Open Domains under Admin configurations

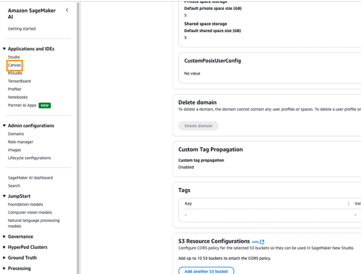[16, 134]
